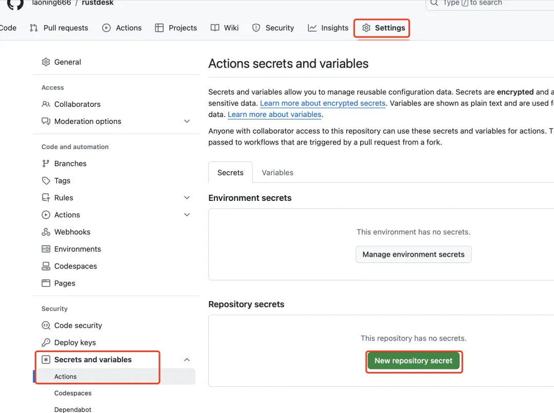Click the Code security shield icon
The height and width of the screenshot is (413, 554).
click(46, 325)
